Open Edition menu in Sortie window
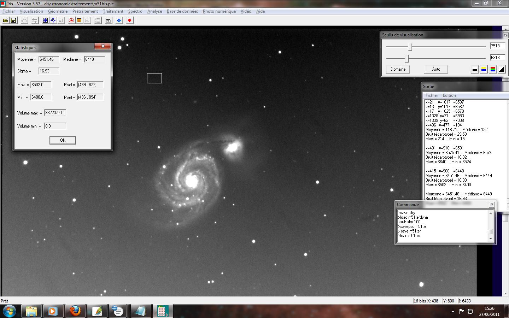 tap(449, 95)
